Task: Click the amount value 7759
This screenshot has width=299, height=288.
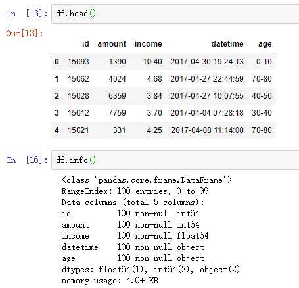Action: (x=117, y=113)
